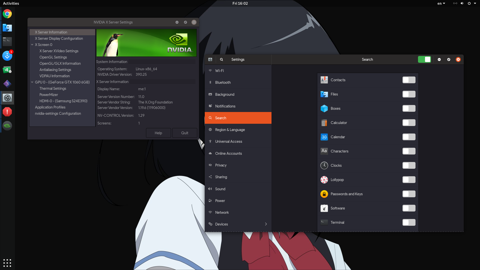
Task: Open Sound settings panel
Action: point(238,189)
